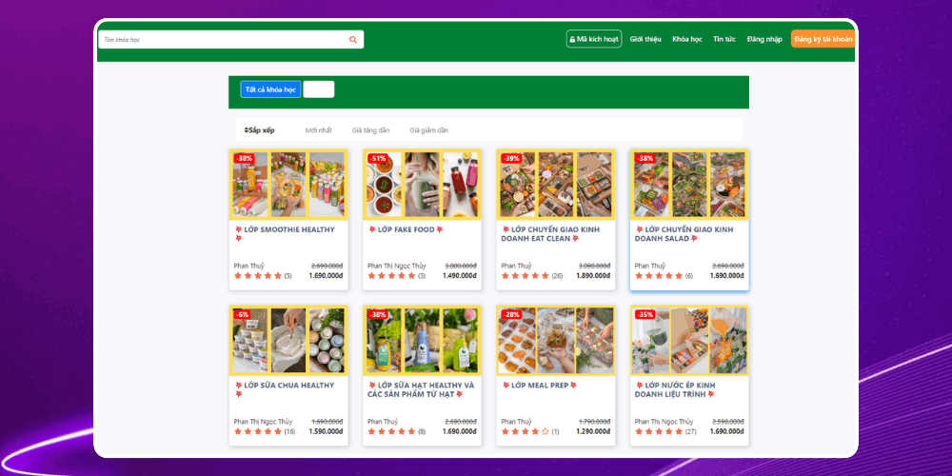This screenshot has width=952, height=476.
Task: Go to Đăng nhập
Action: click(x=764, y=39)
